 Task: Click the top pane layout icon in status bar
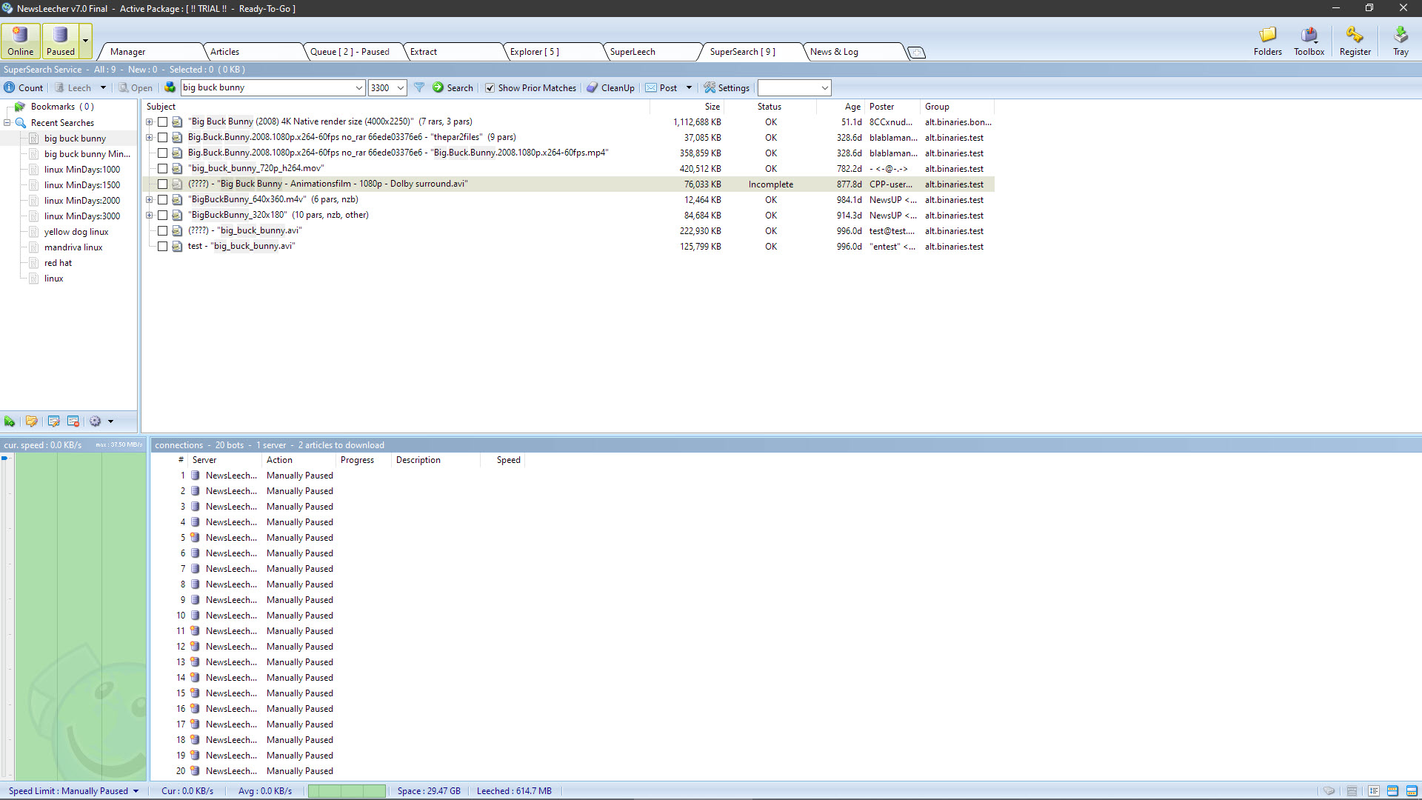click(1392, 791)
